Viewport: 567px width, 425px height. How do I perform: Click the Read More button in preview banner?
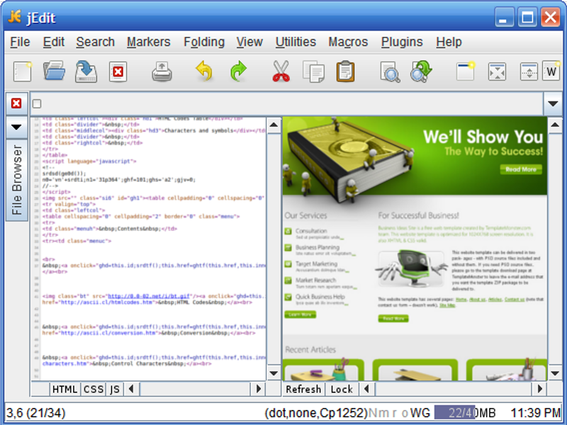(x=521, y=169)
